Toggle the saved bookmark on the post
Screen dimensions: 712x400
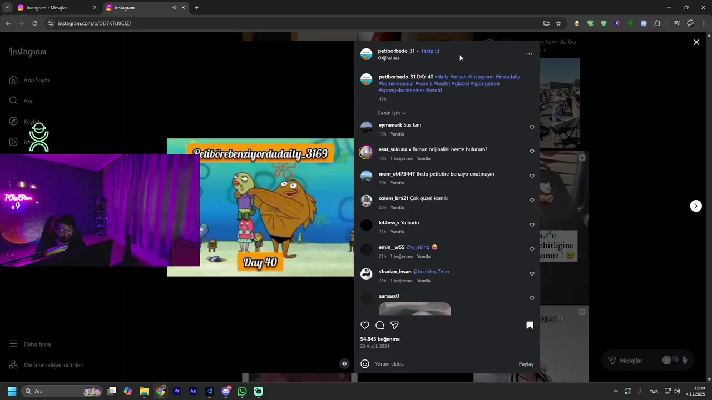coord(530,326)
